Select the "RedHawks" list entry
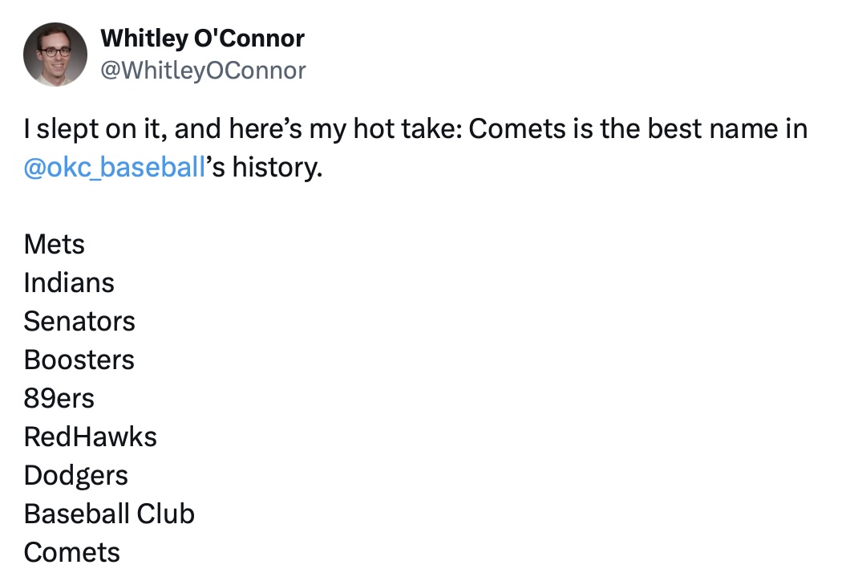Screen dimensions: 842x581 click(x=91, y=437)
